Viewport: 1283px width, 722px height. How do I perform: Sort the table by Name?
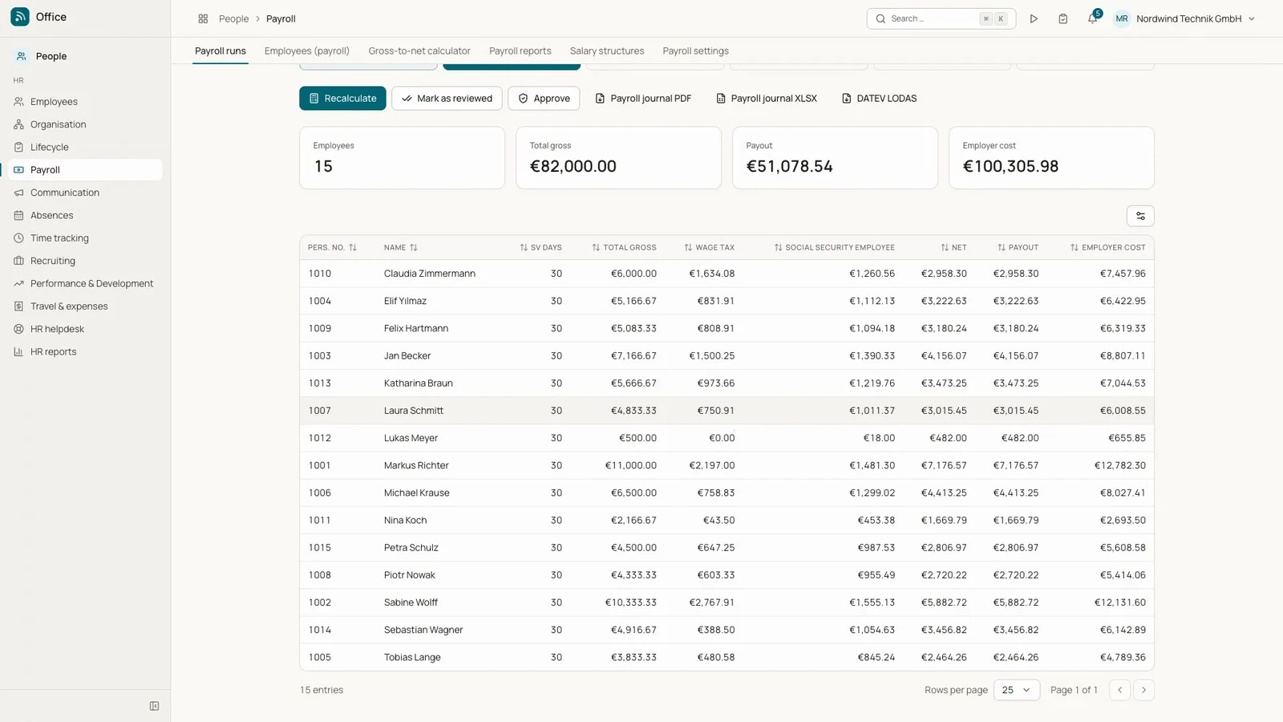pos(400,247)
